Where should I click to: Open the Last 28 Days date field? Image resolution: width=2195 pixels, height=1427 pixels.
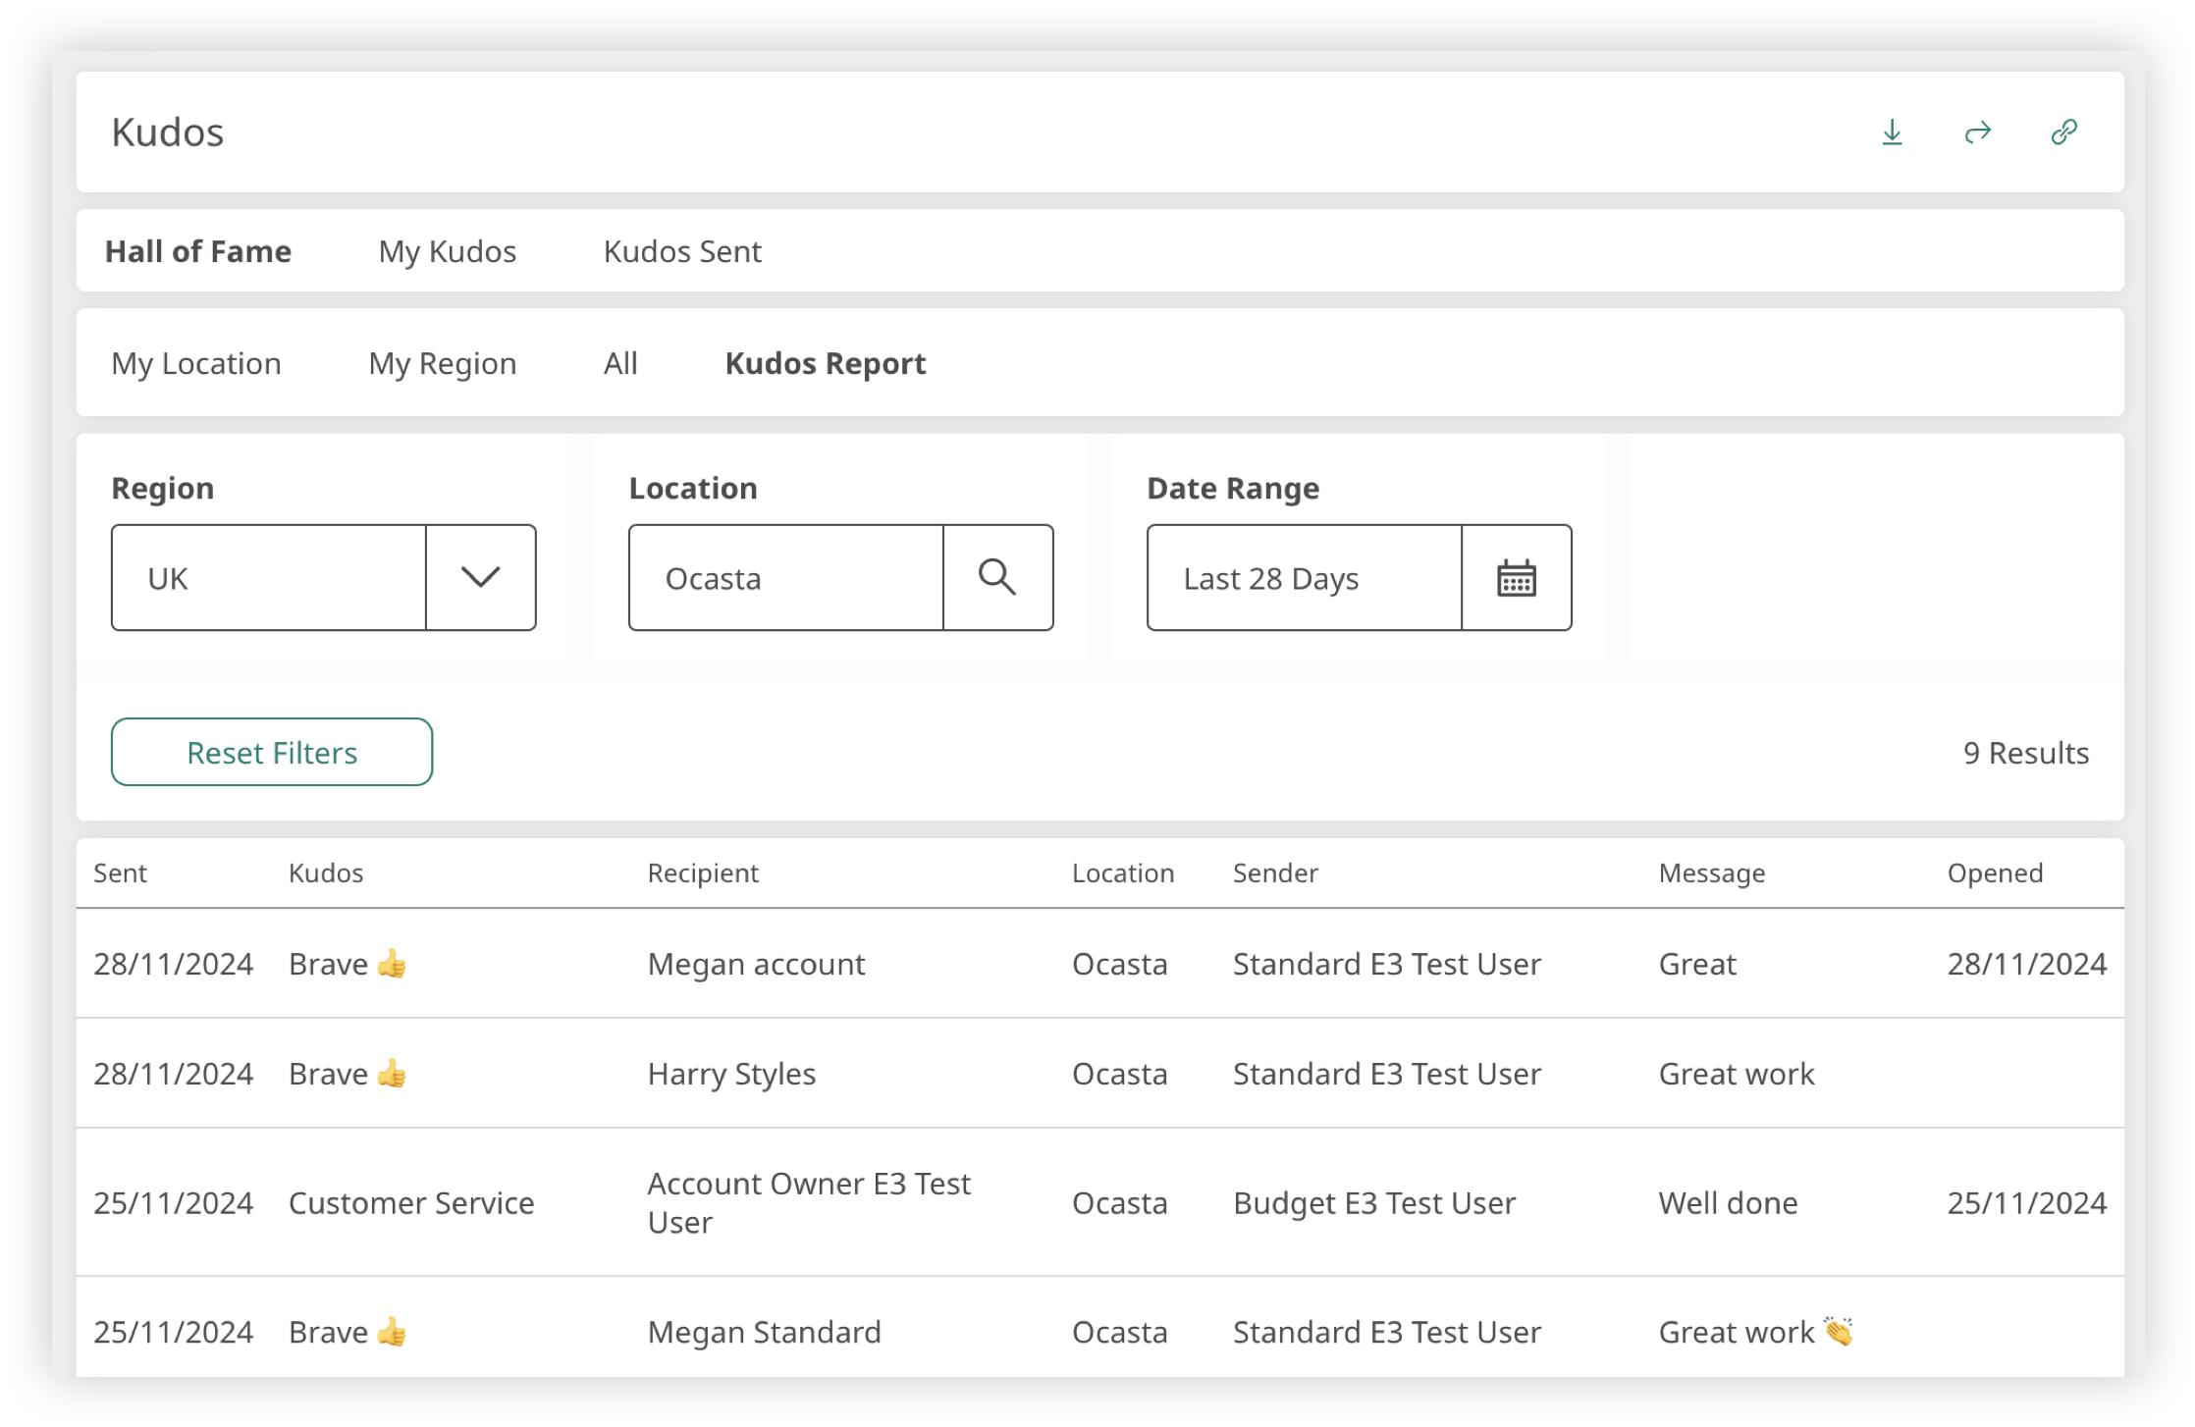[x=1304, y=577]
